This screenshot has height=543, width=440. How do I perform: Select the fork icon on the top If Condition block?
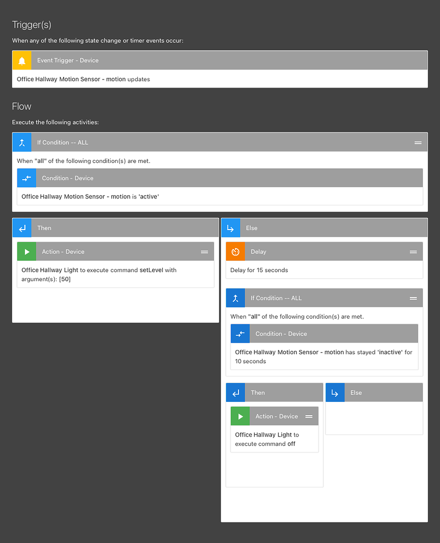pyautogui.click(x=21, y=142)
